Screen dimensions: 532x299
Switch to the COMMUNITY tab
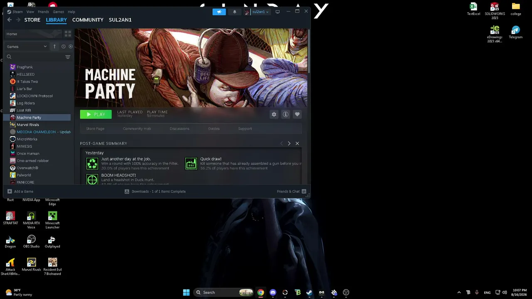pos(88,20)
